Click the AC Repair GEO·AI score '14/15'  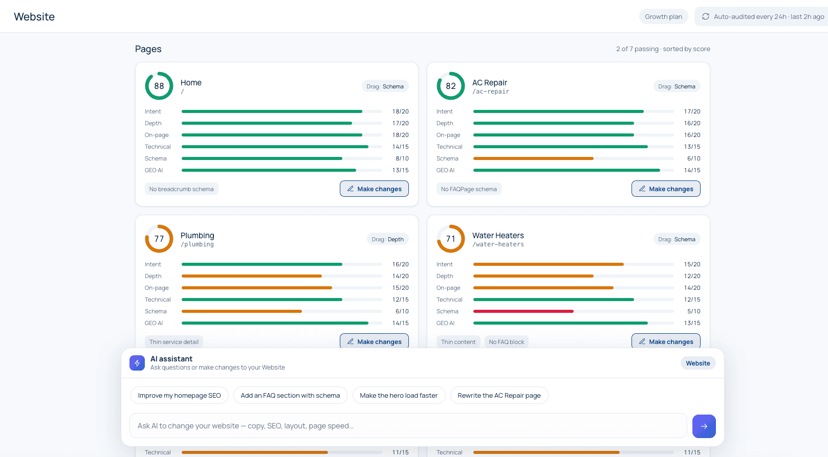click(x=692, y=170)
